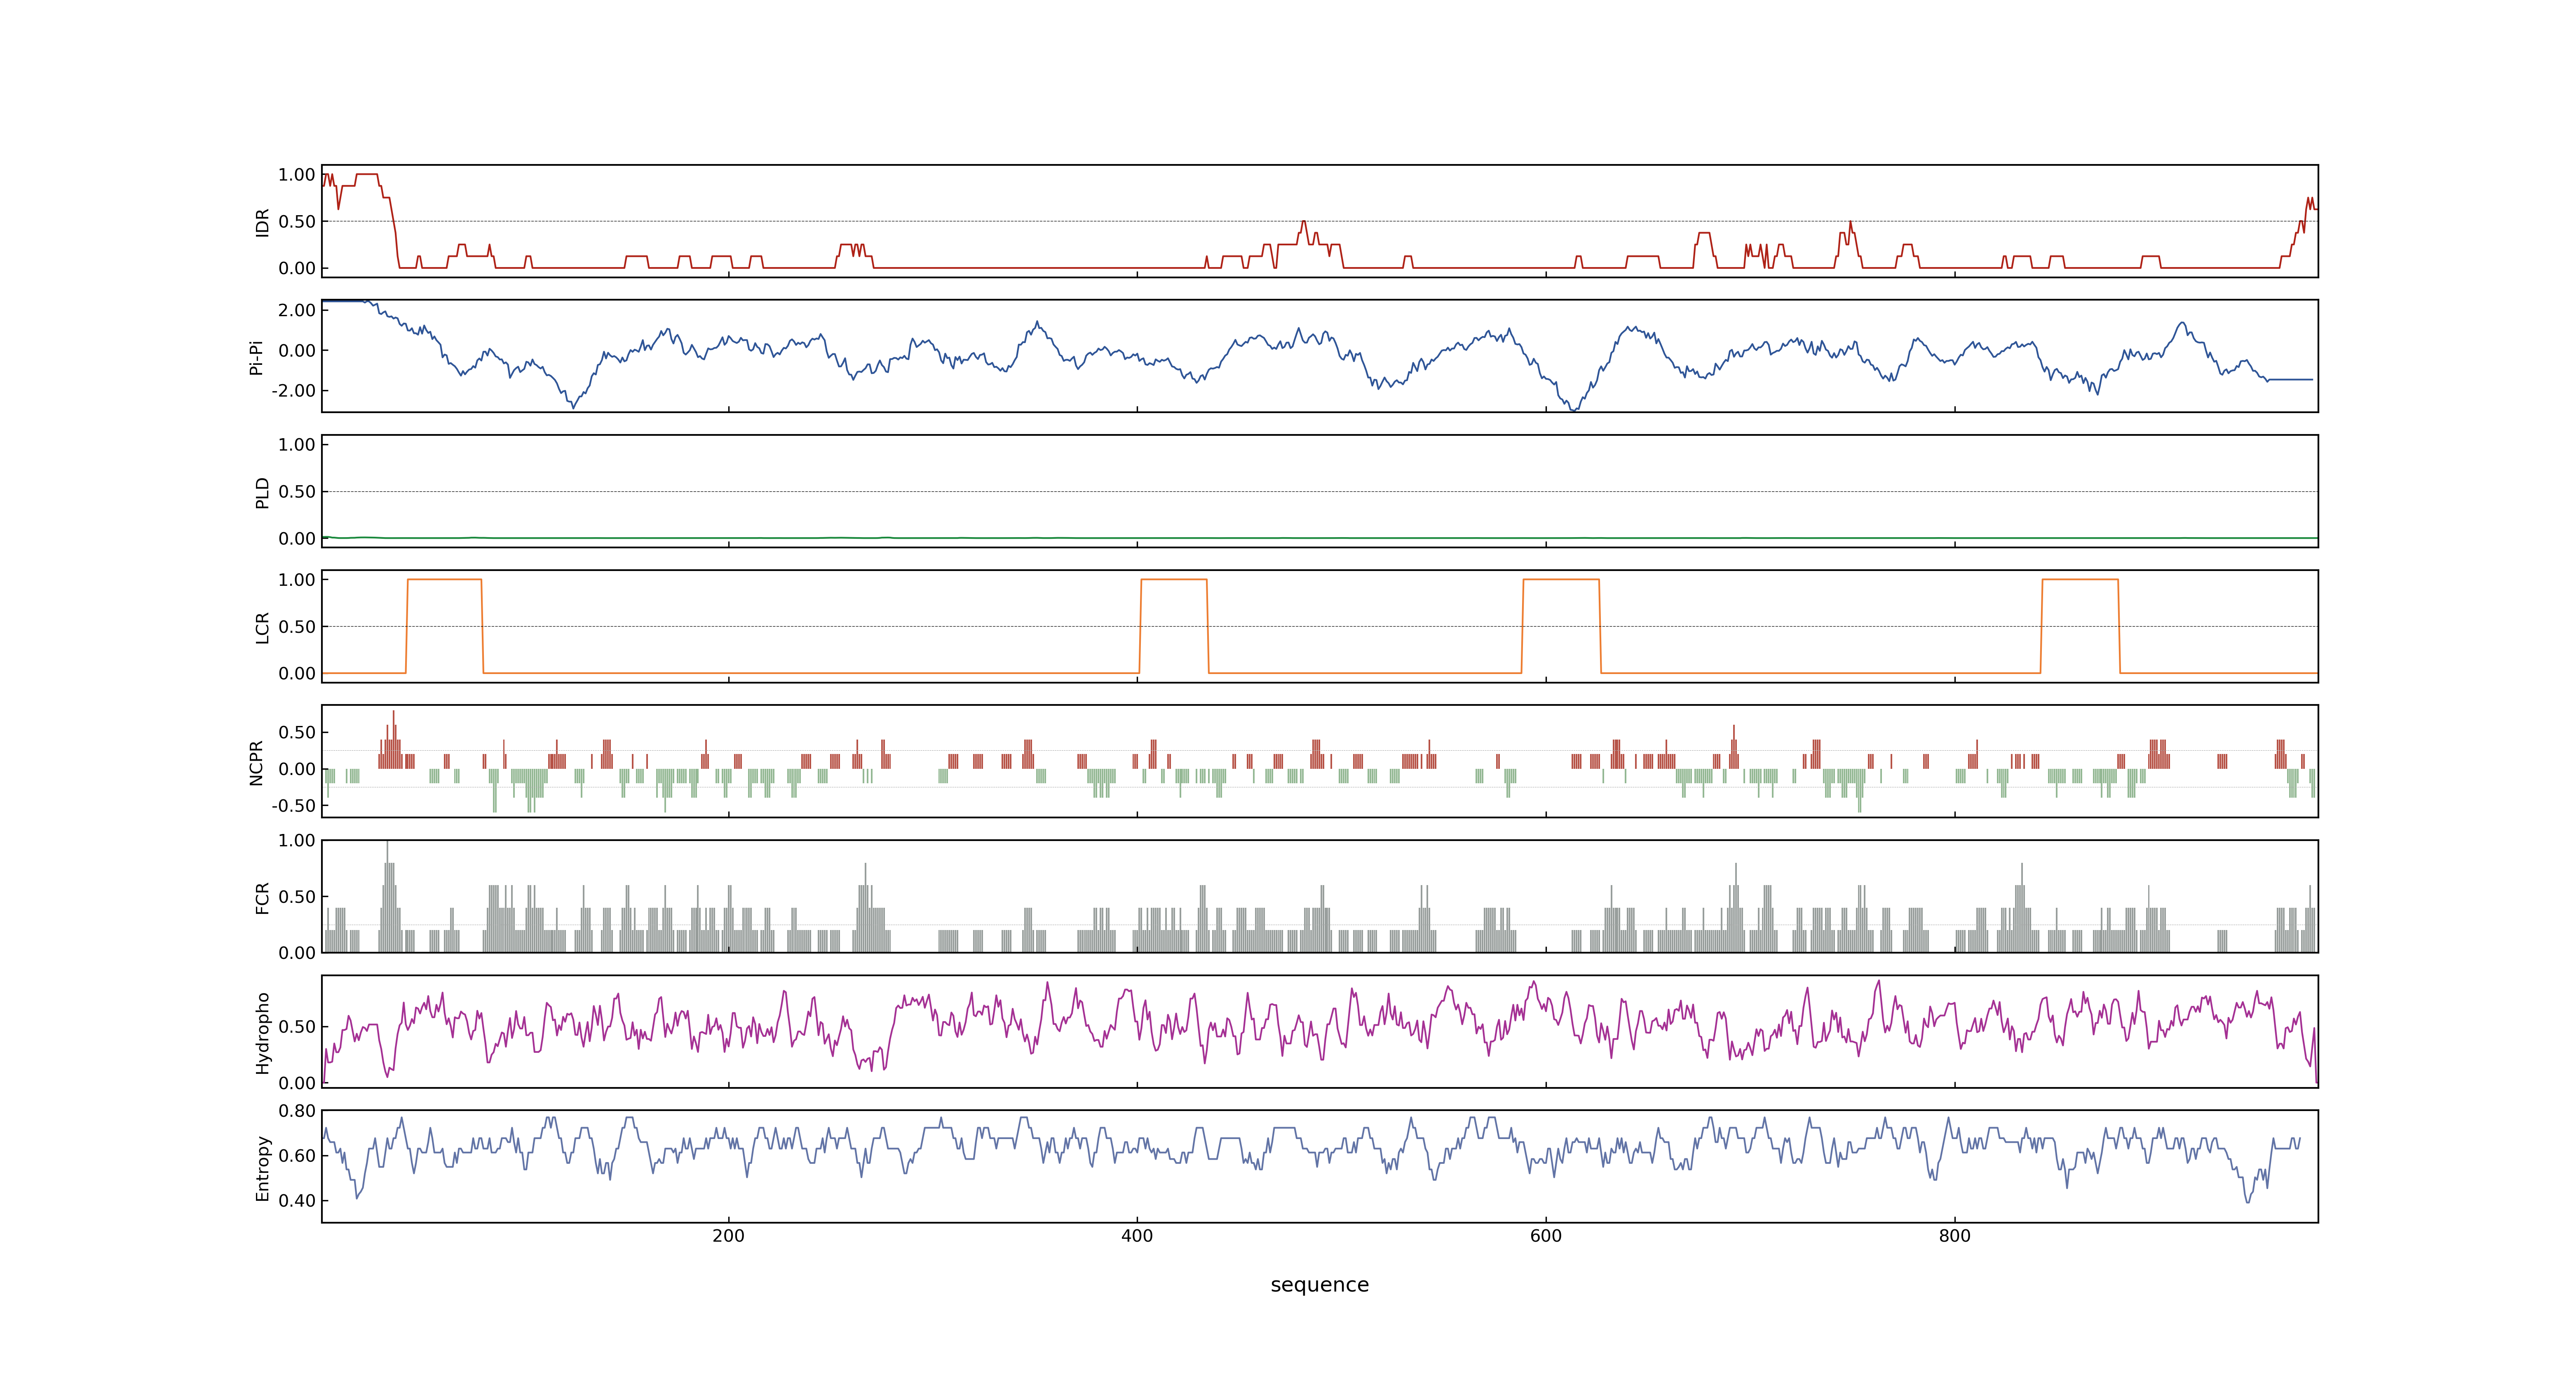Click the Hydropho y-axis label
The image size is (2576, 1374).
point(262,1033)
